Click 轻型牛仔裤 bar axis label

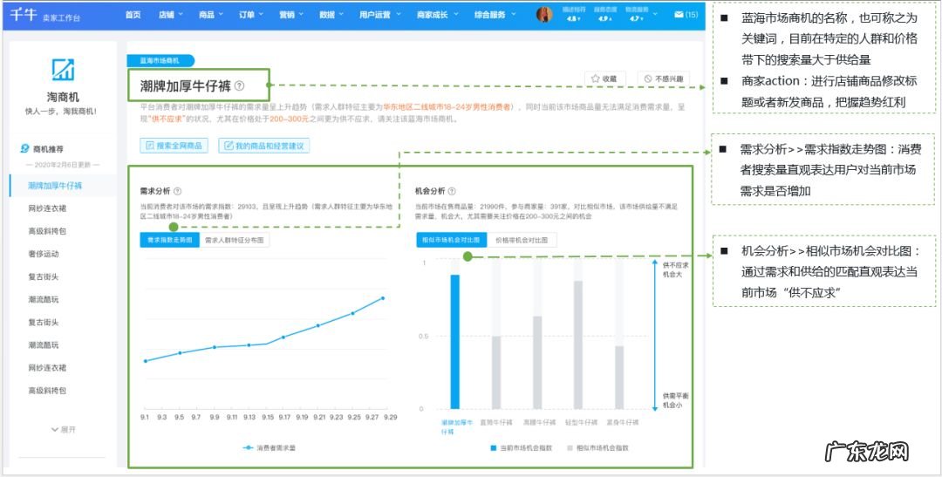[581, 422]
